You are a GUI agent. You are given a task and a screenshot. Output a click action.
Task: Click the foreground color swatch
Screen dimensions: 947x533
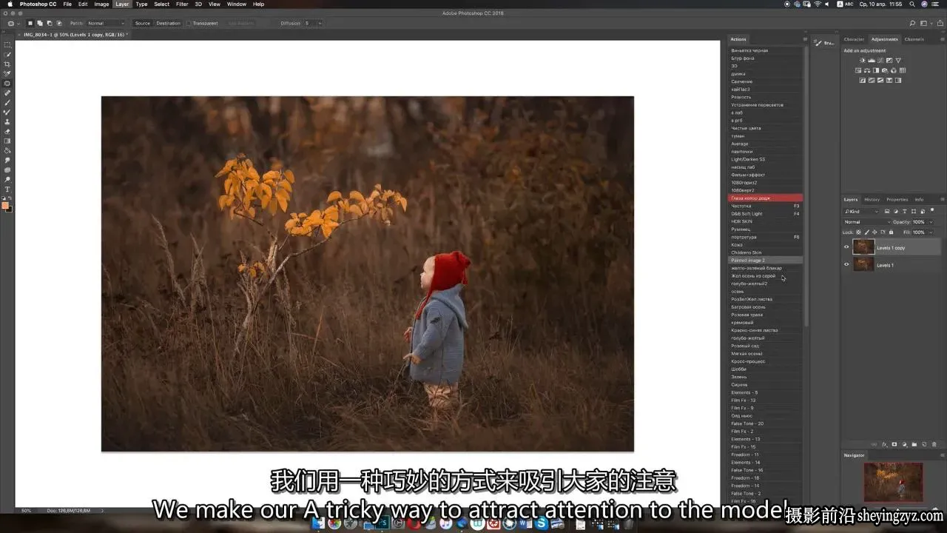(6, 206)
